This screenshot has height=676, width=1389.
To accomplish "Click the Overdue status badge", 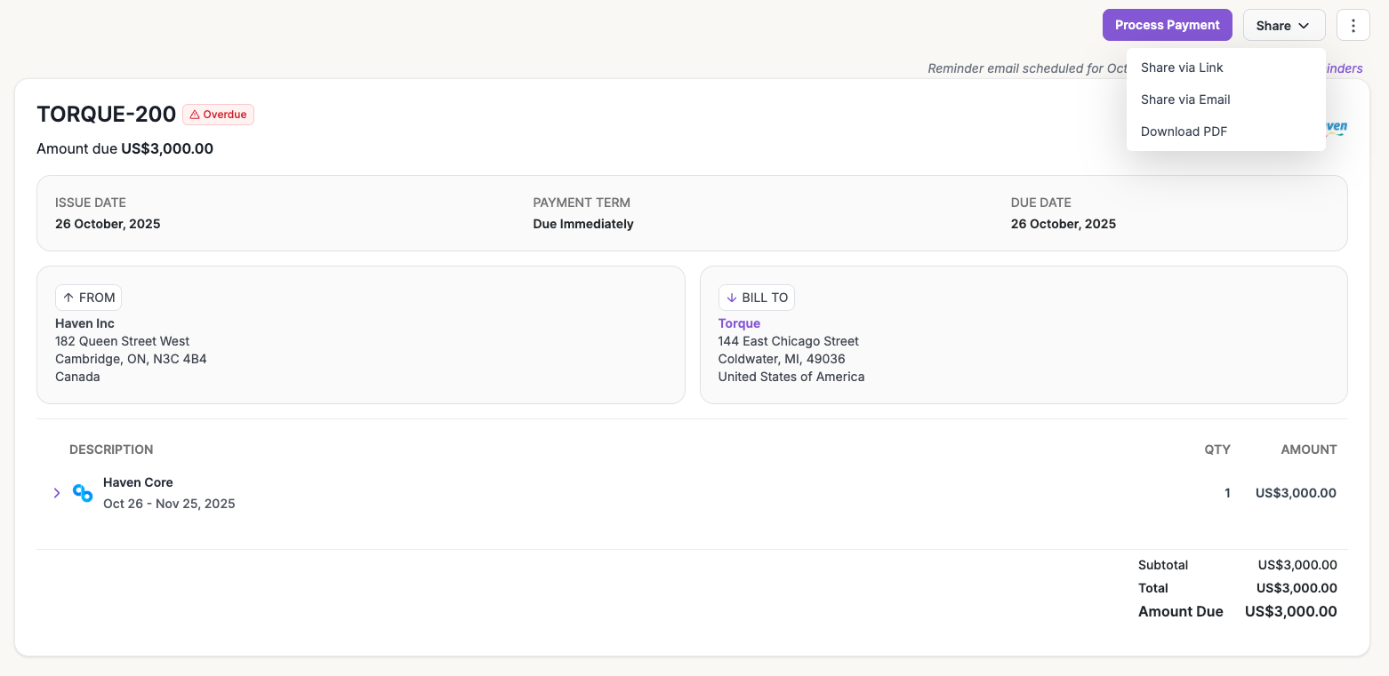I will coord(219,115).
